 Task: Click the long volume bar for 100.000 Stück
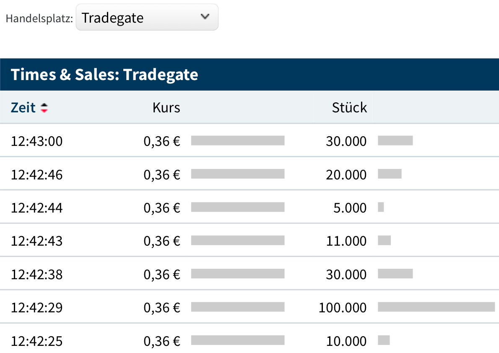[436, 307]
